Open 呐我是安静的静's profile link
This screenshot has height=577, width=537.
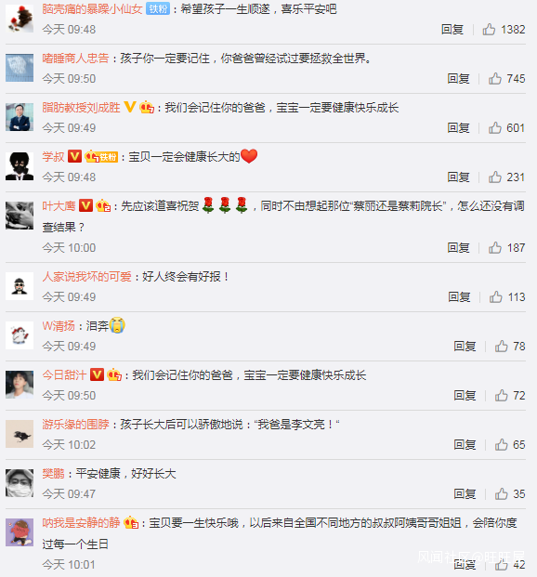click(81, 522)
